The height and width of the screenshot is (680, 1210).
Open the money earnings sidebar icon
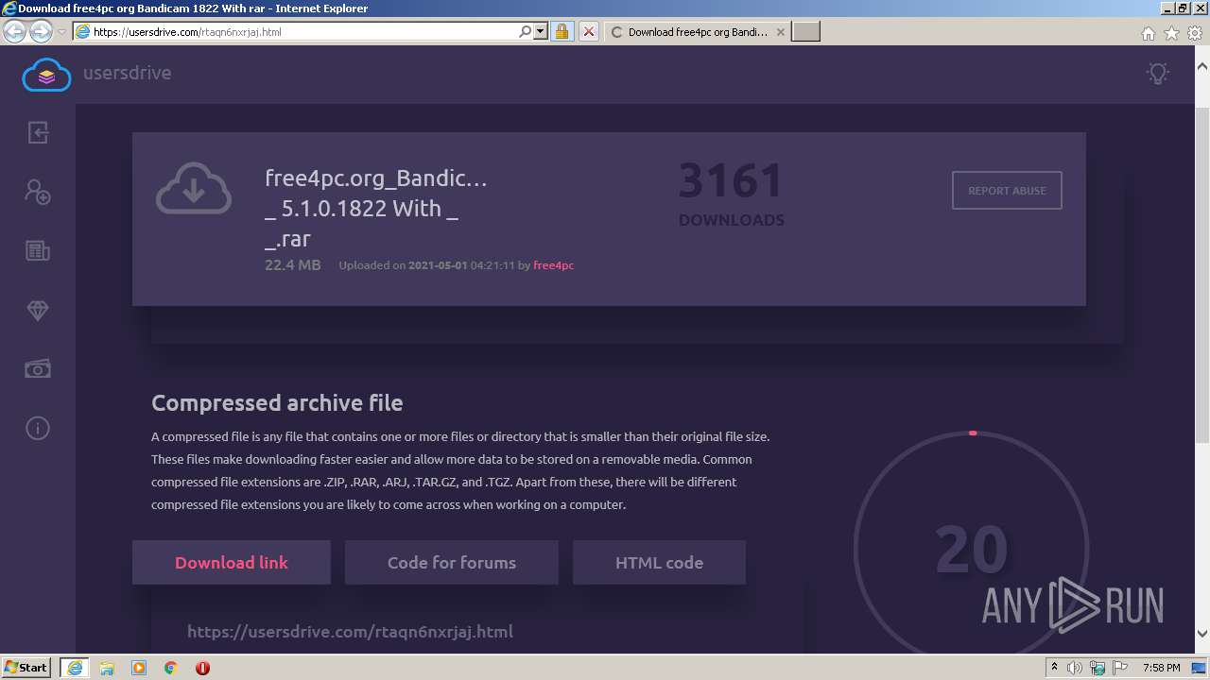pyautogui.click(x=38, y=369)
